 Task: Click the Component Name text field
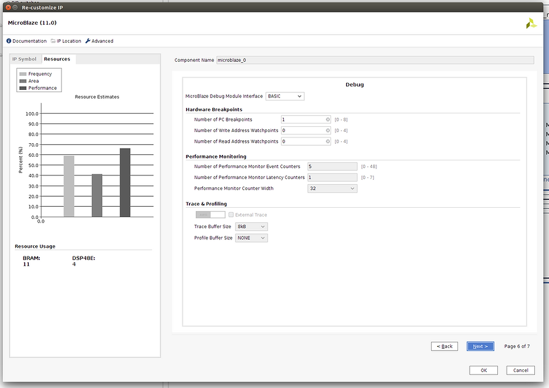coord(375,60)
